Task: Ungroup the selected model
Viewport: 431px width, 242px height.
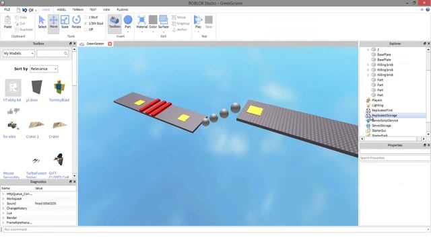Action: point(180,24)
